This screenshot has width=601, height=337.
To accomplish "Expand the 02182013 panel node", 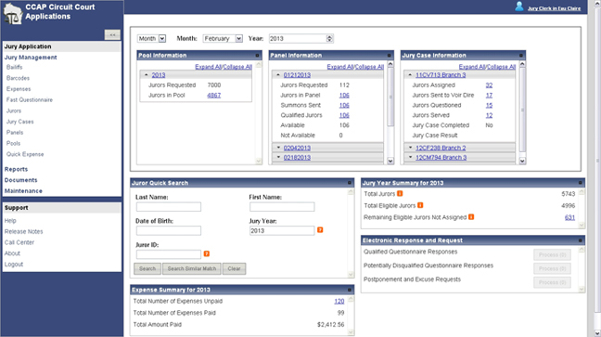I will [278, 157].
